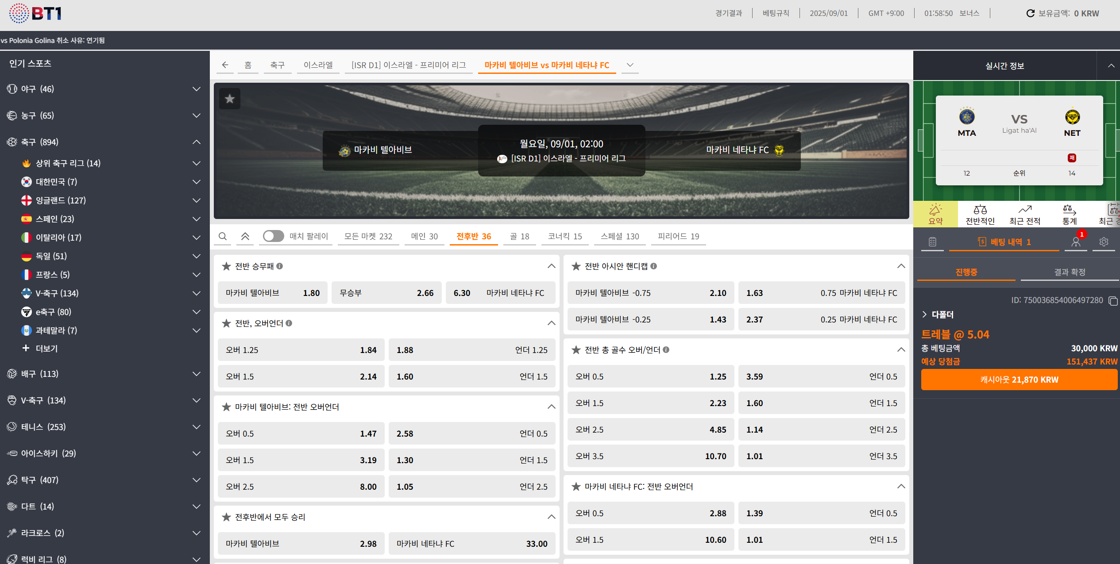Favorite the 전반 승무패 market star

[226, 266]
